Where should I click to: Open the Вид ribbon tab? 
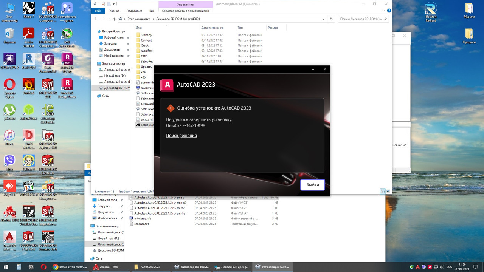pos(152,11)
